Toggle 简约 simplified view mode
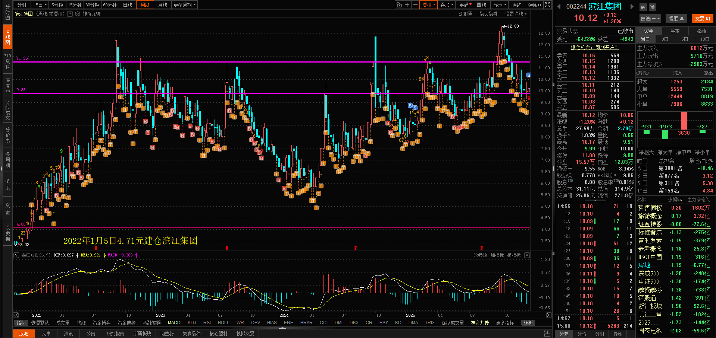The image size is (716, 338). 517,5
